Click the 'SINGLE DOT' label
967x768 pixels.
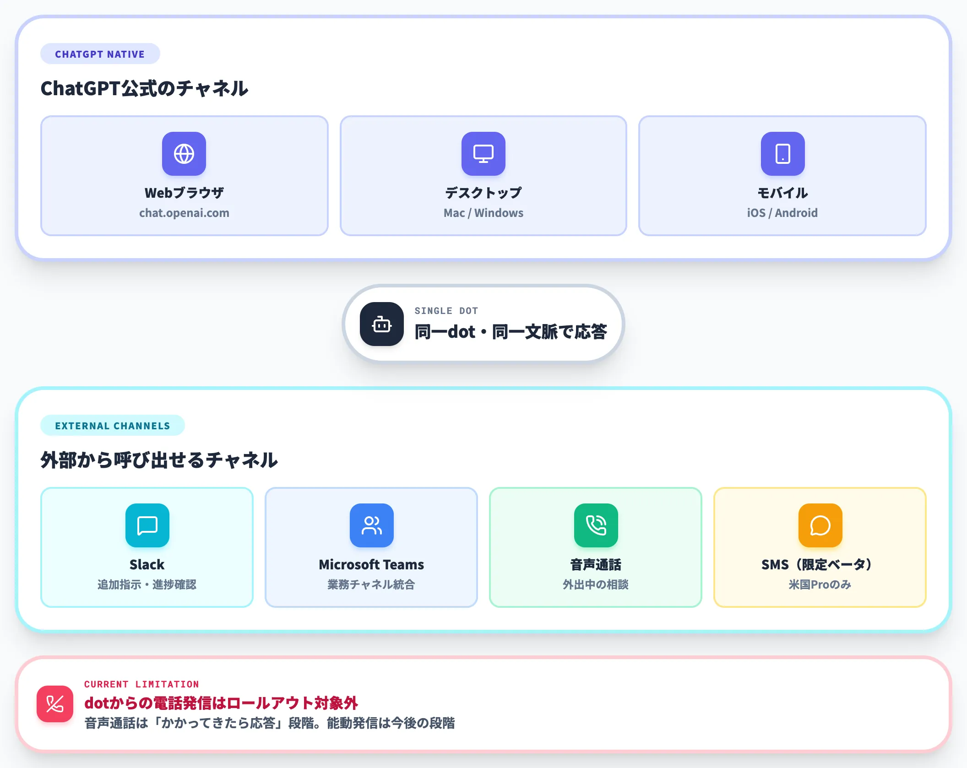(x=446, y=311)
